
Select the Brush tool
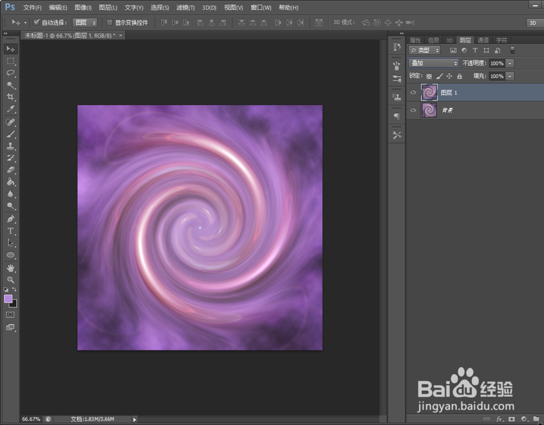[x=11, y=134]
